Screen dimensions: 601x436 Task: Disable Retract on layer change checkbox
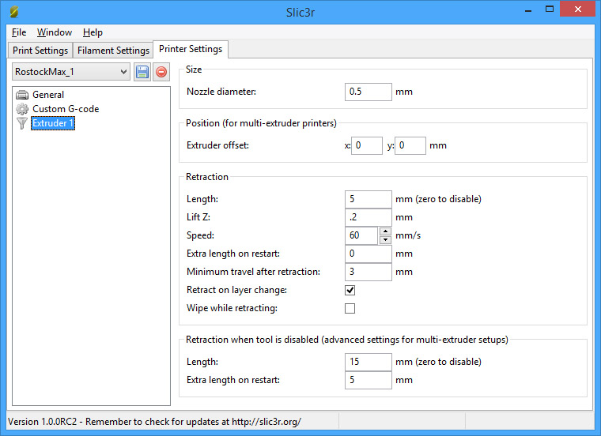(350, 290)
